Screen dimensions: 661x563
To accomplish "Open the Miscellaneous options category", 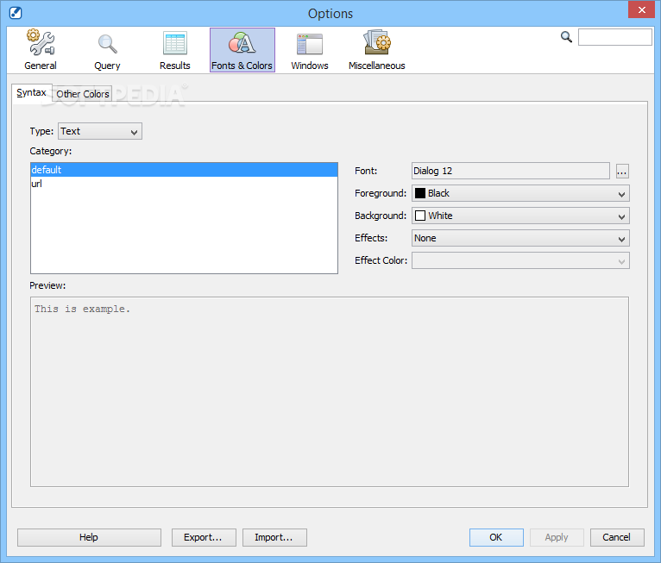I will pyautogui.click(x=376, y=50).
